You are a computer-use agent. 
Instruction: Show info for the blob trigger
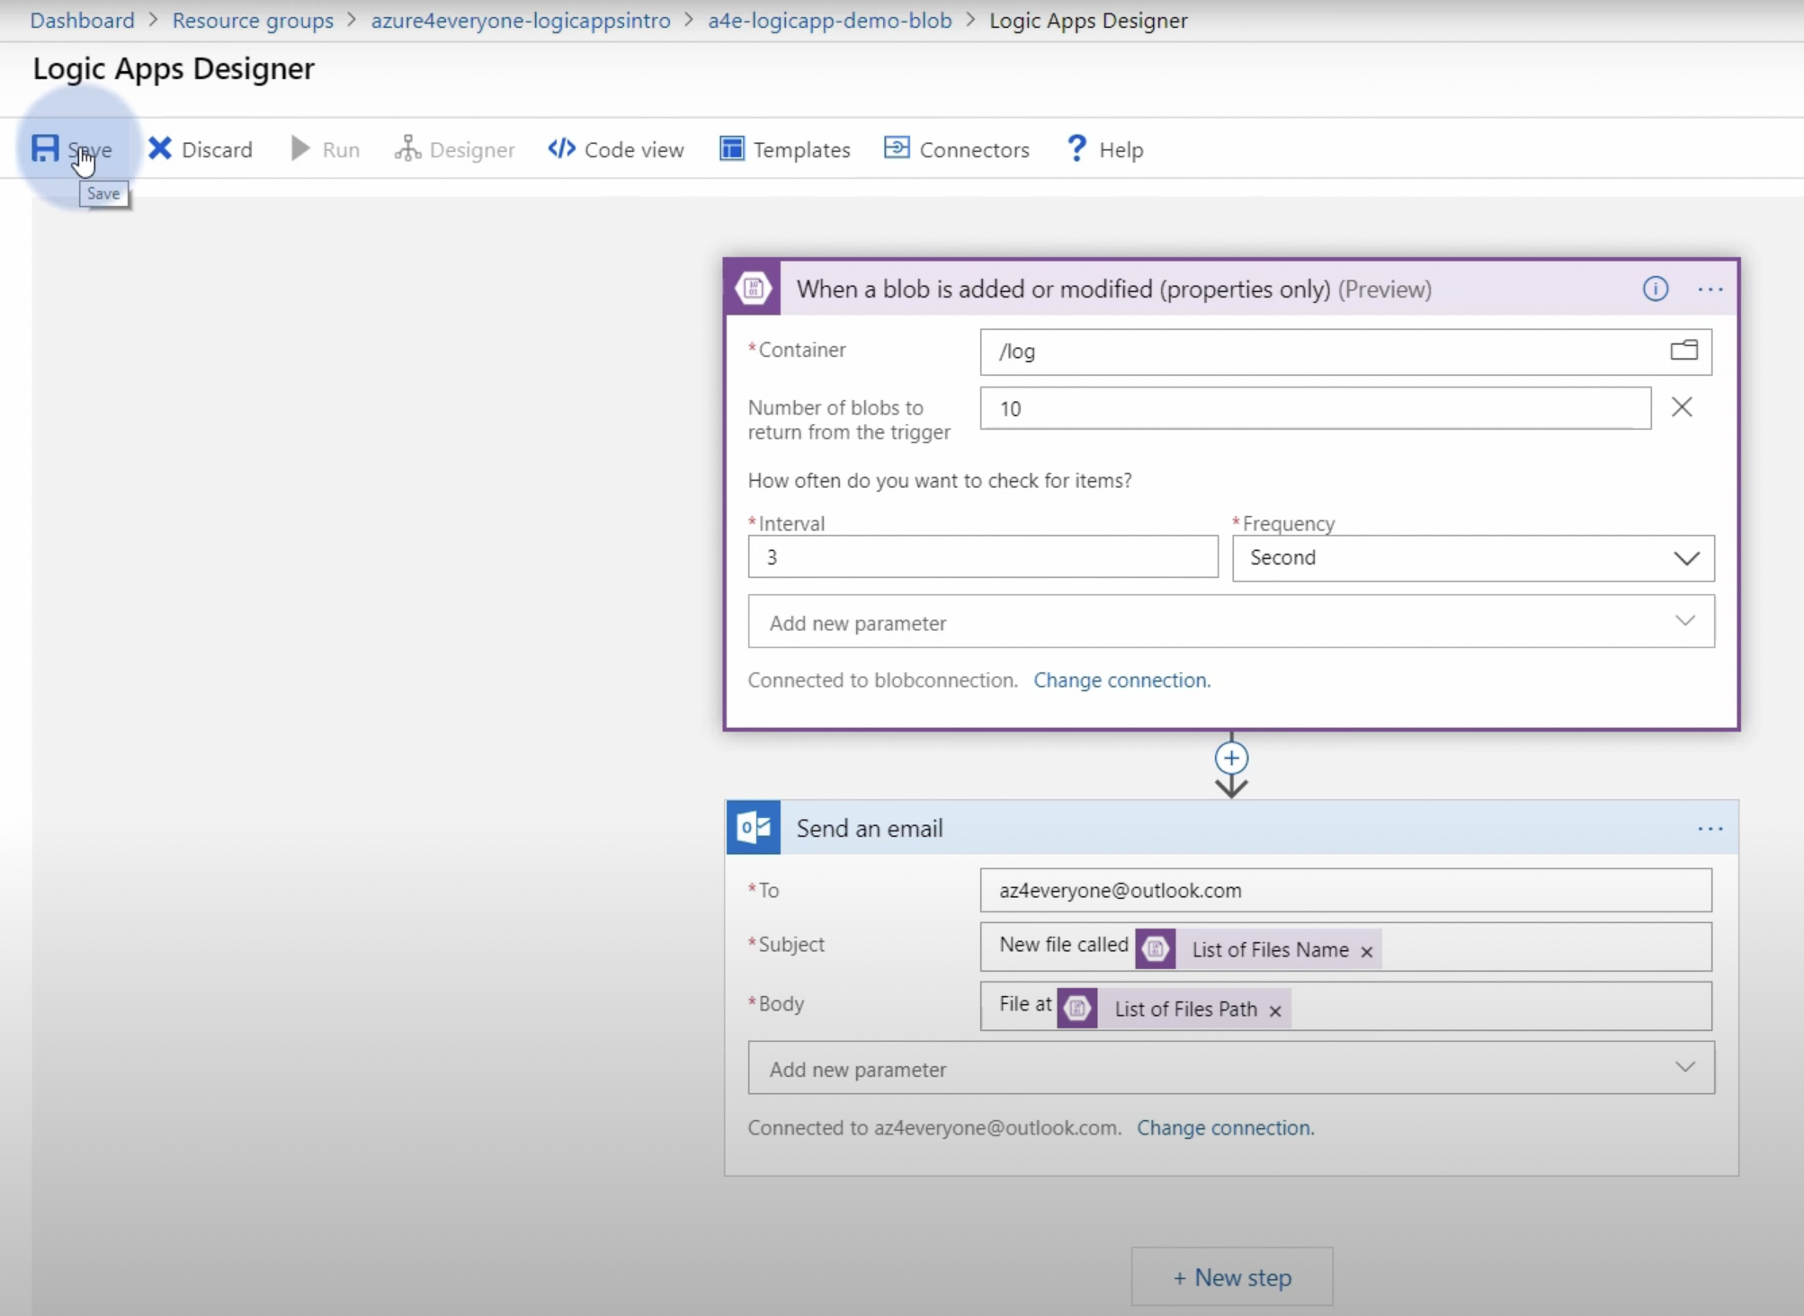[1656, 289]
